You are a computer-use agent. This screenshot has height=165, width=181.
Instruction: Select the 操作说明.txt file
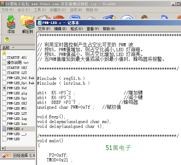tap(18, 63)
